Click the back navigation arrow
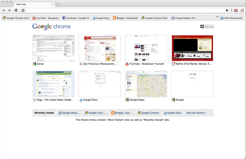Viewport: 246px width, 159px height. point(4,10)
